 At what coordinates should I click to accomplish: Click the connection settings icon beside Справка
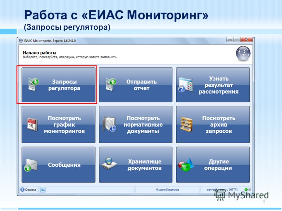(43, 190)
